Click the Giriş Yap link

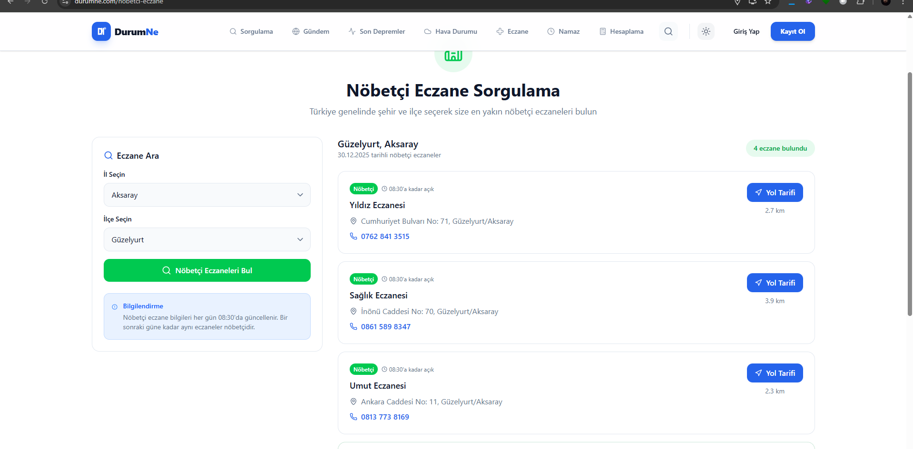coord(746,31)
